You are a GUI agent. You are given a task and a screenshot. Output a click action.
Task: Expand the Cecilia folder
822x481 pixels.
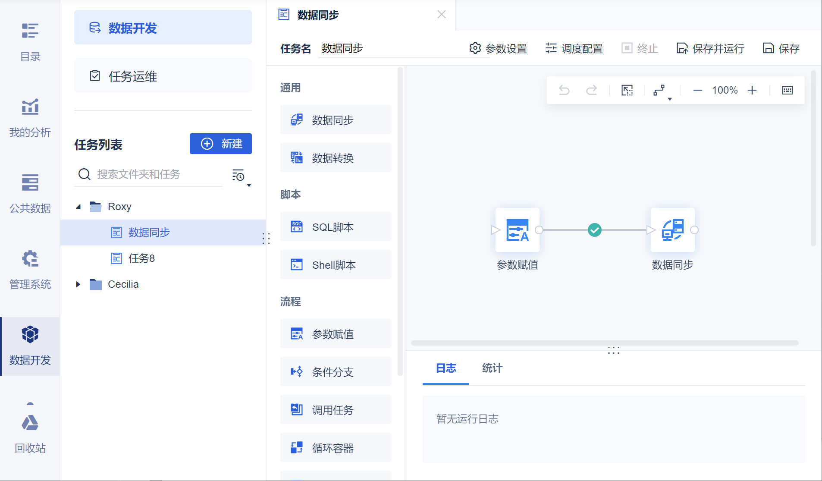[x=78, y=284]
